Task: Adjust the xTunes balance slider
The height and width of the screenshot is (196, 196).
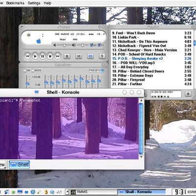Action: pos(82,45)
